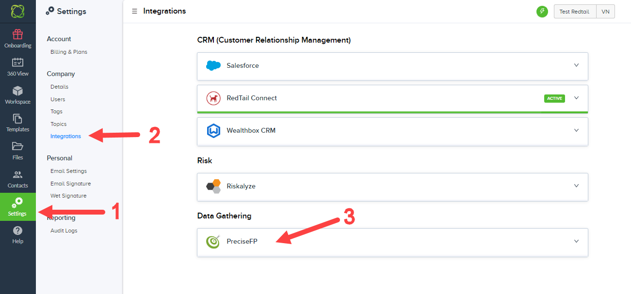Screen dimensions: 631x294
Task: Expand the PreciseFP chevron
Action: click(x=577, y=241)
